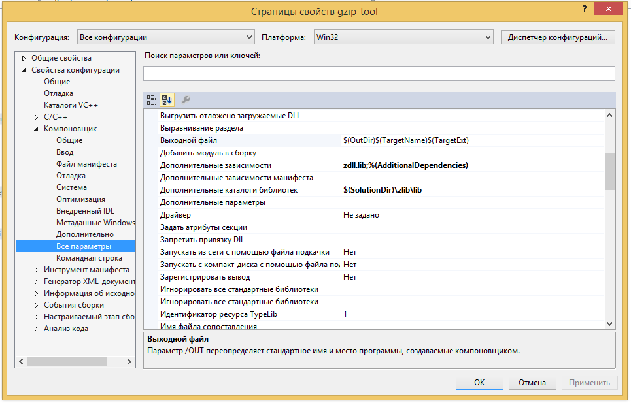
Task: Select Метаданные Windows linker page
Action: tap(95, 223)
